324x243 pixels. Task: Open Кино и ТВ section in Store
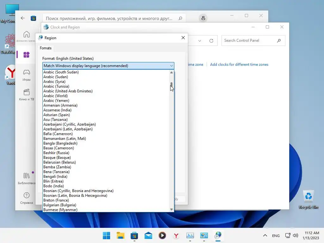point(27,95)
